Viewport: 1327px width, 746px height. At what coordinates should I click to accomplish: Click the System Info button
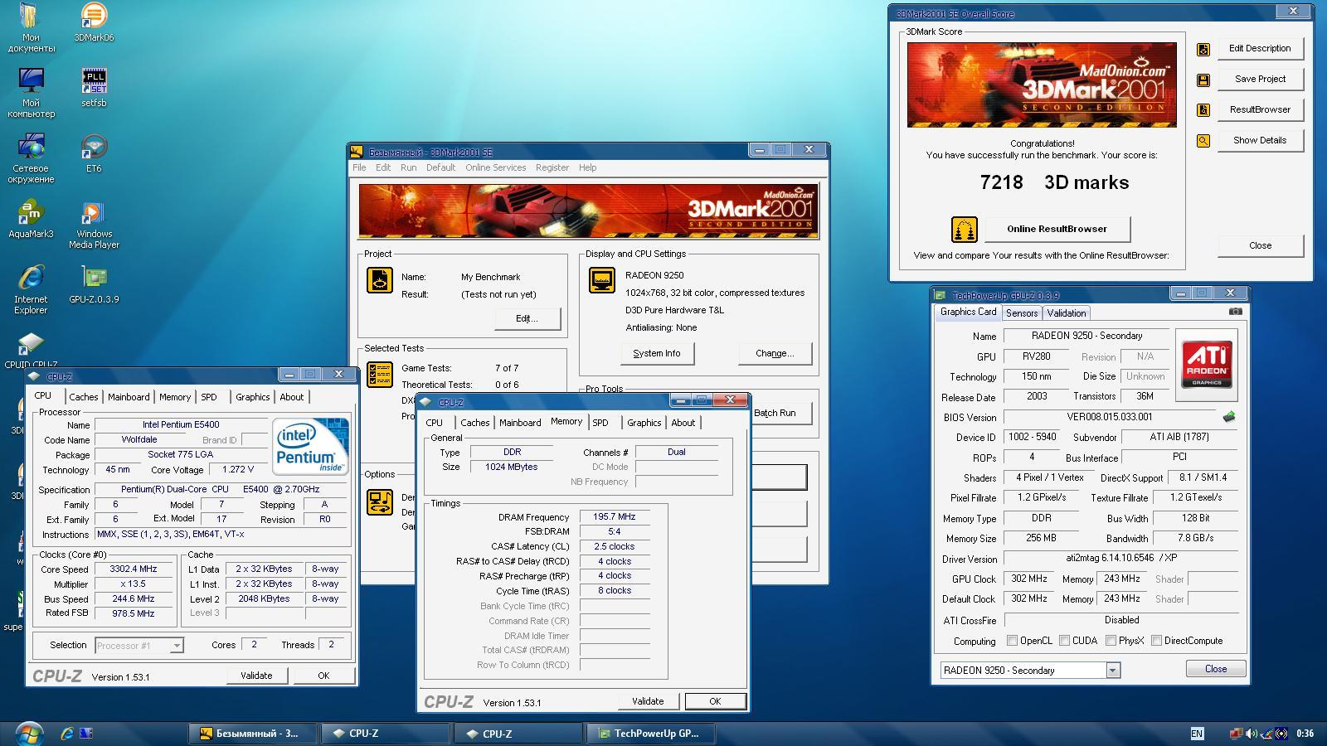[657, 353]
